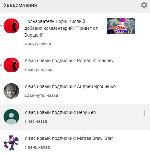Click the '1 день назад' timestamp

pos(37,147)
